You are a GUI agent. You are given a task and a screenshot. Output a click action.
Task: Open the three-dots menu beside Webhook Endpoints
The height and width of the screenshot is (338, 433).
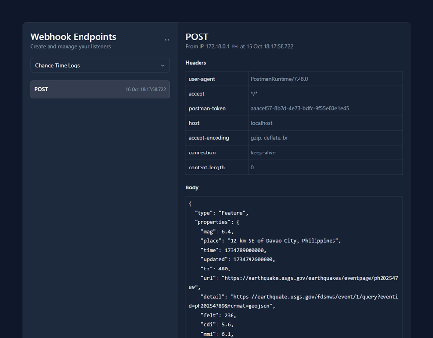[167, 40]
